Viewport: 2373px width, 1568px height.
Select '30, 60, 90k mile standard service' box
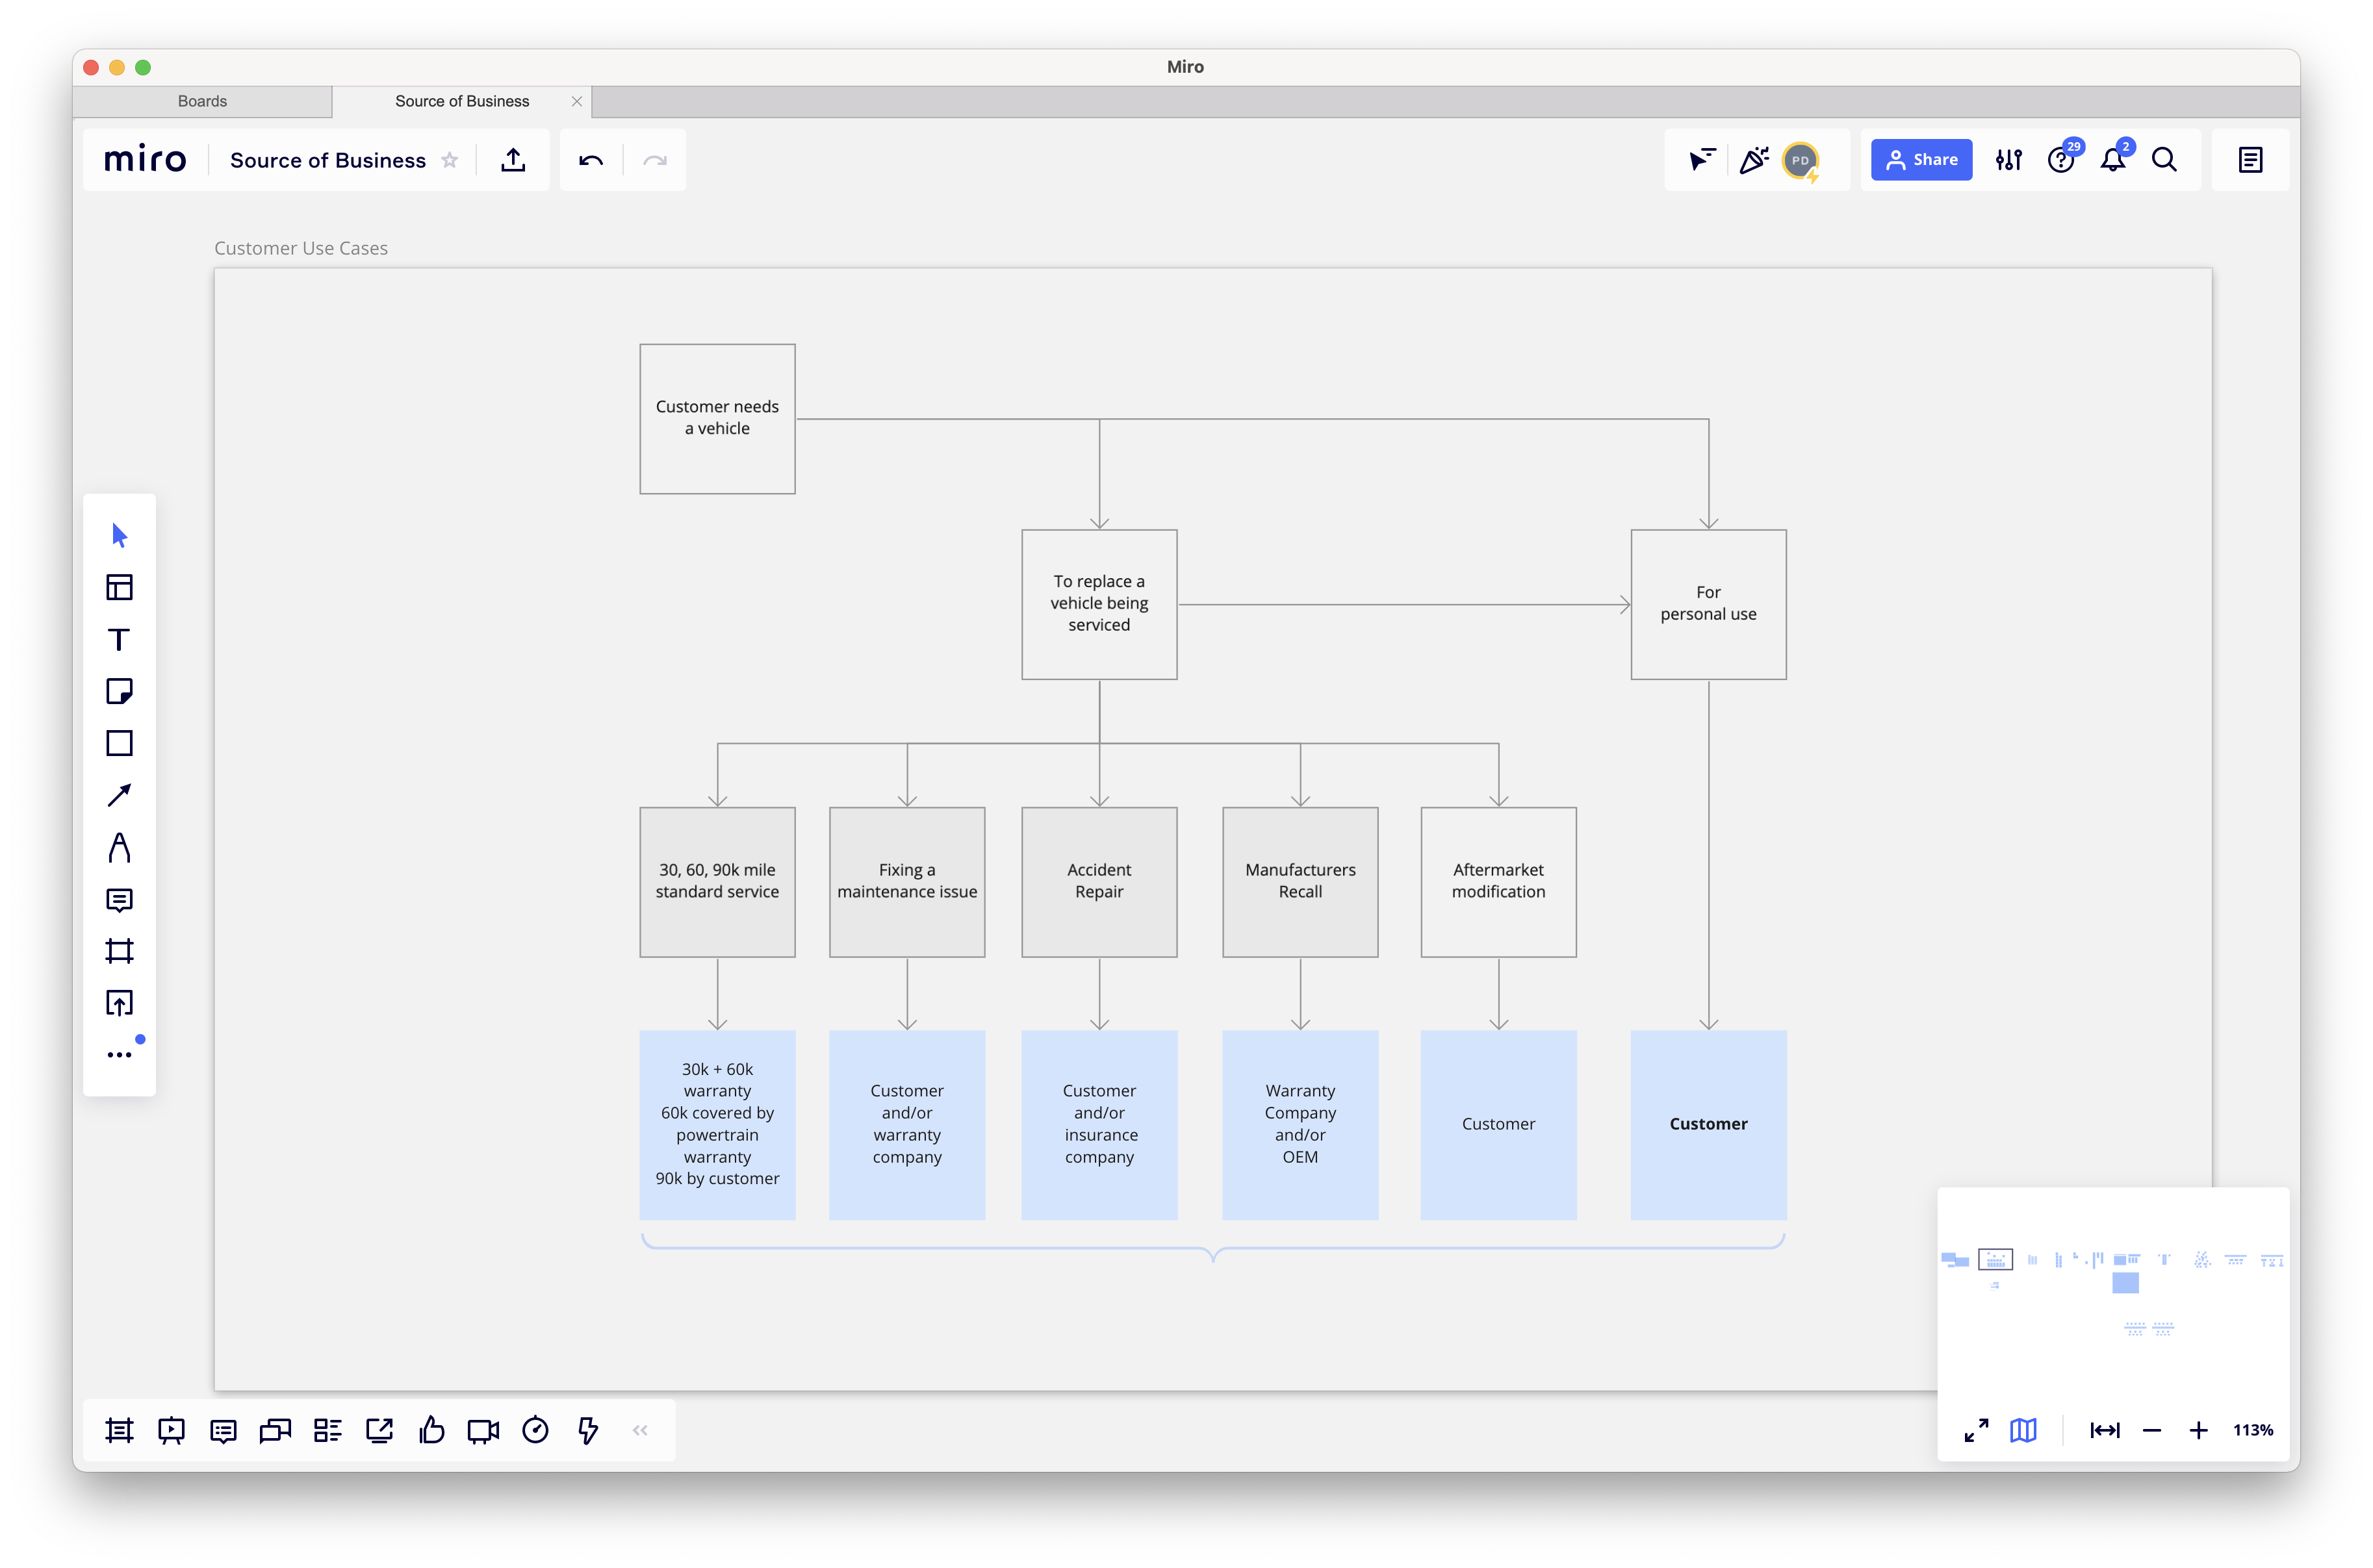click(717, 882)
